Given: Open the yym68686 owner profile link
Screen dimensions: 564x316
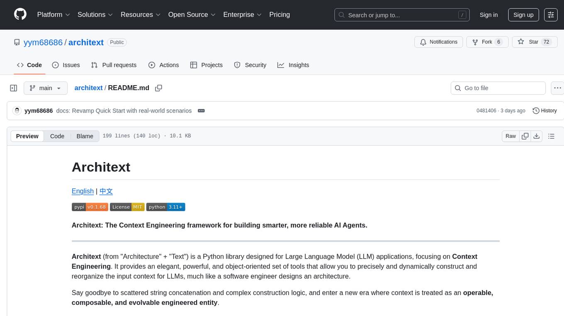Looking at the screenshot, I should tap(43, 42).
